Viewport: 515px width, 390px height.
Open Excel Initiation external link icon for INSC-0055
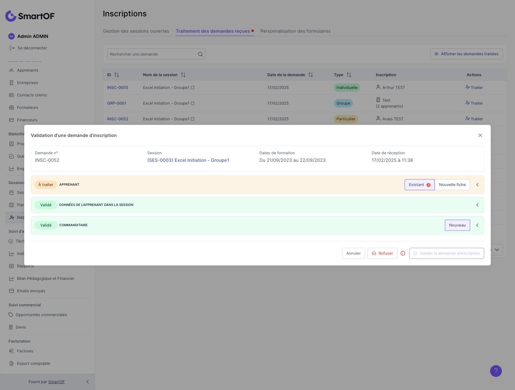(x=193, y=88)
